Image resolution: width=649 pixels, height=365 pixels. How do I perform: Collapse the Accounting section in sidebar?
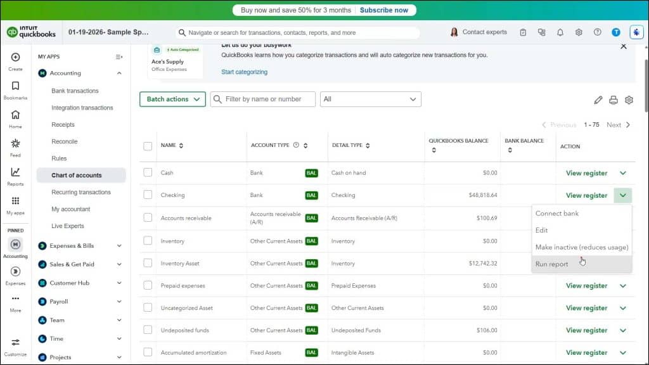tap(119, 72)
